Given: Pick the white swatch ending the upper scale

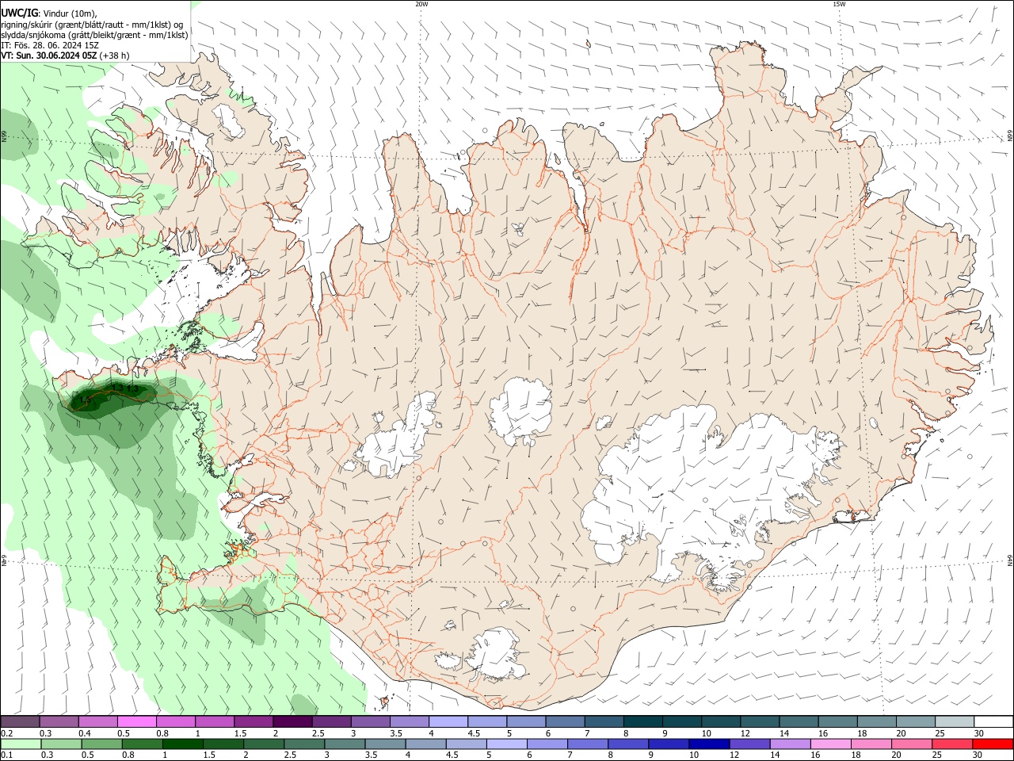Looking at the screenshot, I should [x=993, y=721].
